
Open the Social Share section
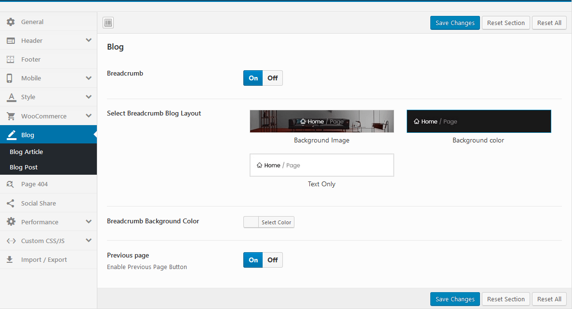coord(49,203)
